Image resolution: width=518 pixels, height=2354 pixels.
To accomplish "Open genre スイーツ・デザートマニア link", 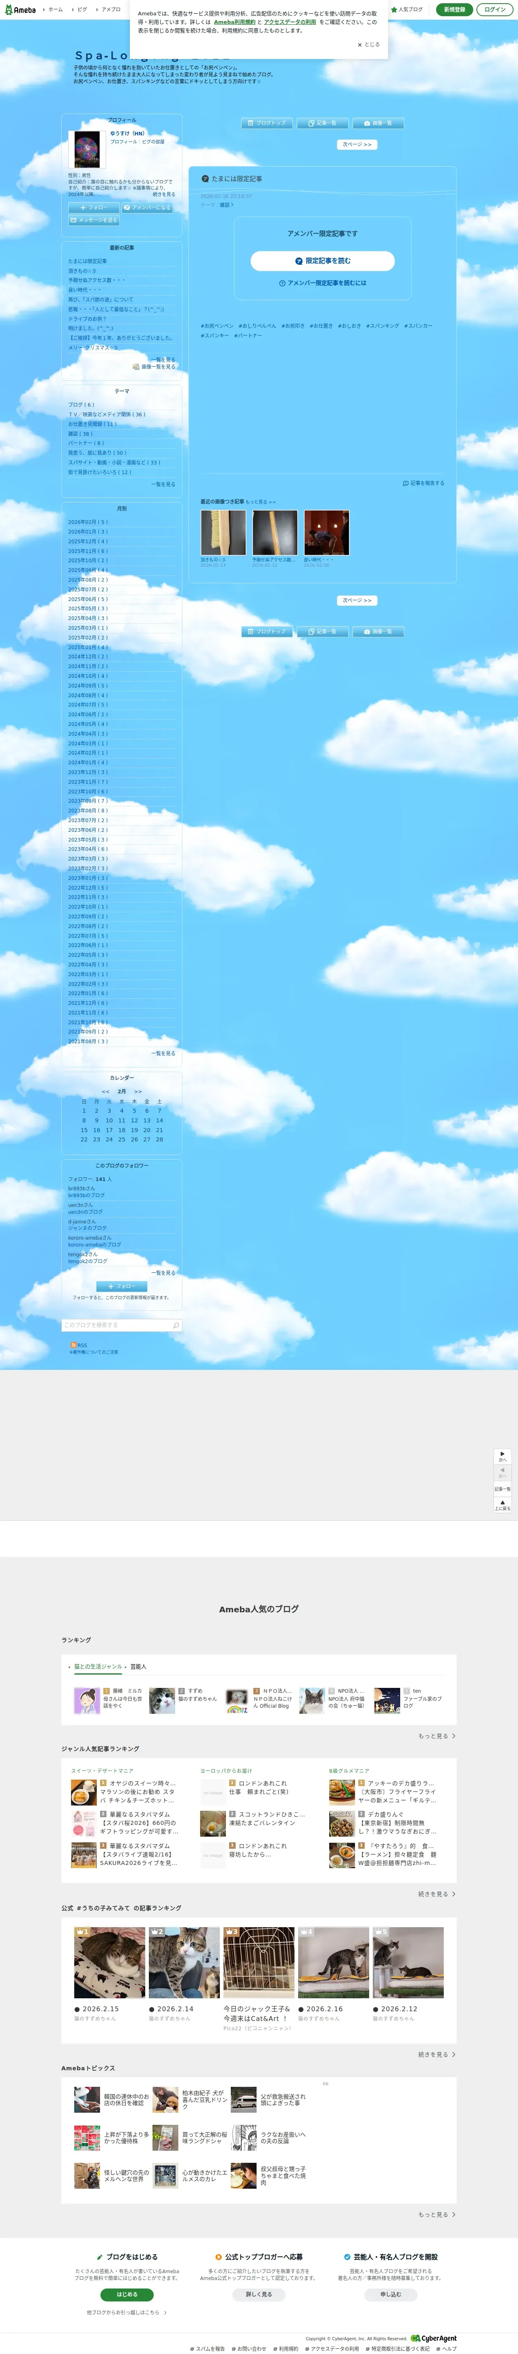I will pos(102,1771).
